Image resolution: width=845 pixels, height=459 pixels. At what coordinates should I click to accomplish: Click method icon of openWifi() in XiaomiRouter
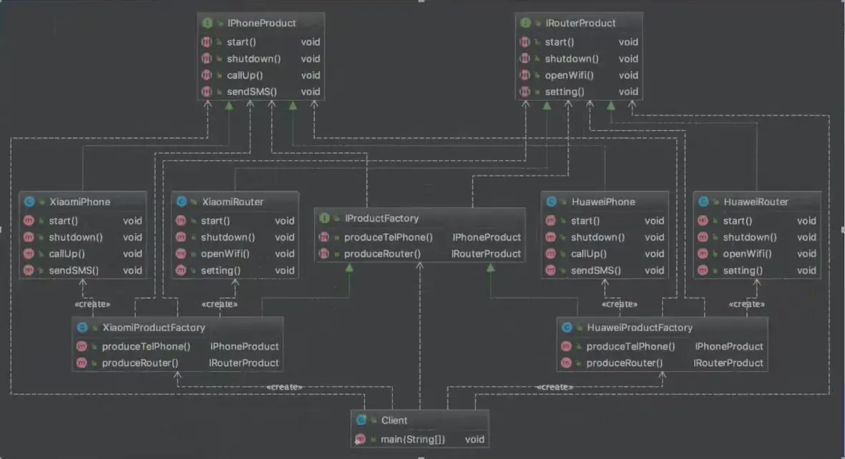coord(181,254)
